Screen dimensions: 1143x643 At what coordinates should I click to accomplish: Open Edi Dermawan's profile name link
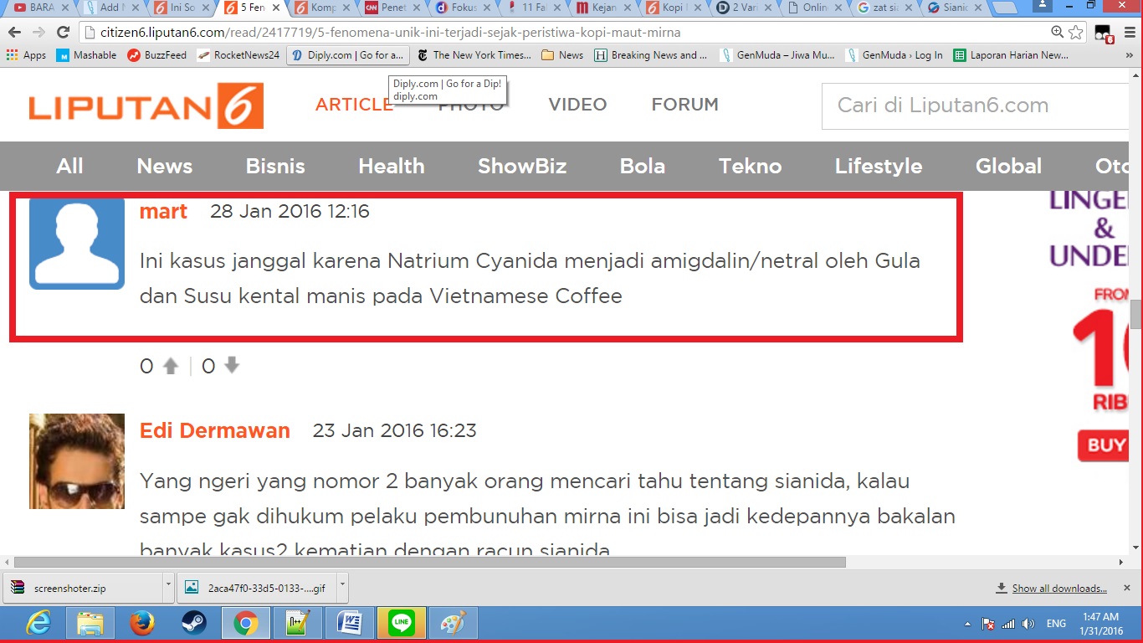pyautogui.click(x=214, y=431)
